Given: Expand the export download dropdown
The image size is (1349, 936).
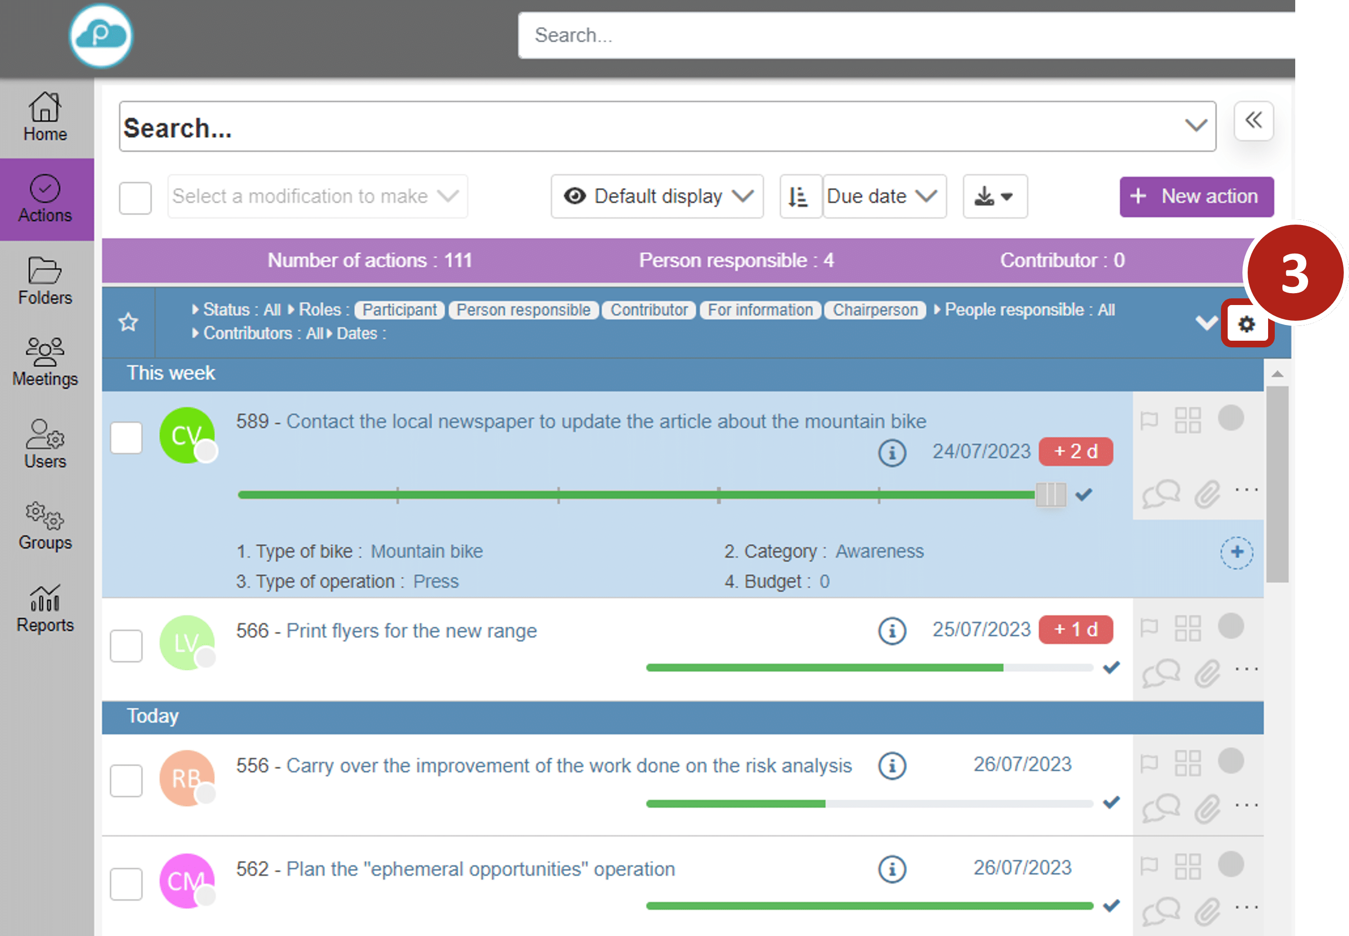Looking at the screenshot, I should pyautogui.click(x=995, y=197).
